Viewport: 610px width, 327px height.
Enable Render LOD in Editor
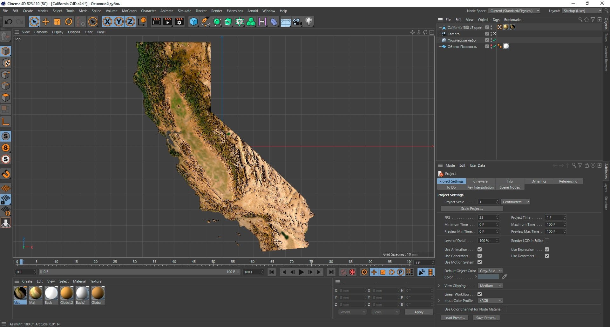[547, 240]
